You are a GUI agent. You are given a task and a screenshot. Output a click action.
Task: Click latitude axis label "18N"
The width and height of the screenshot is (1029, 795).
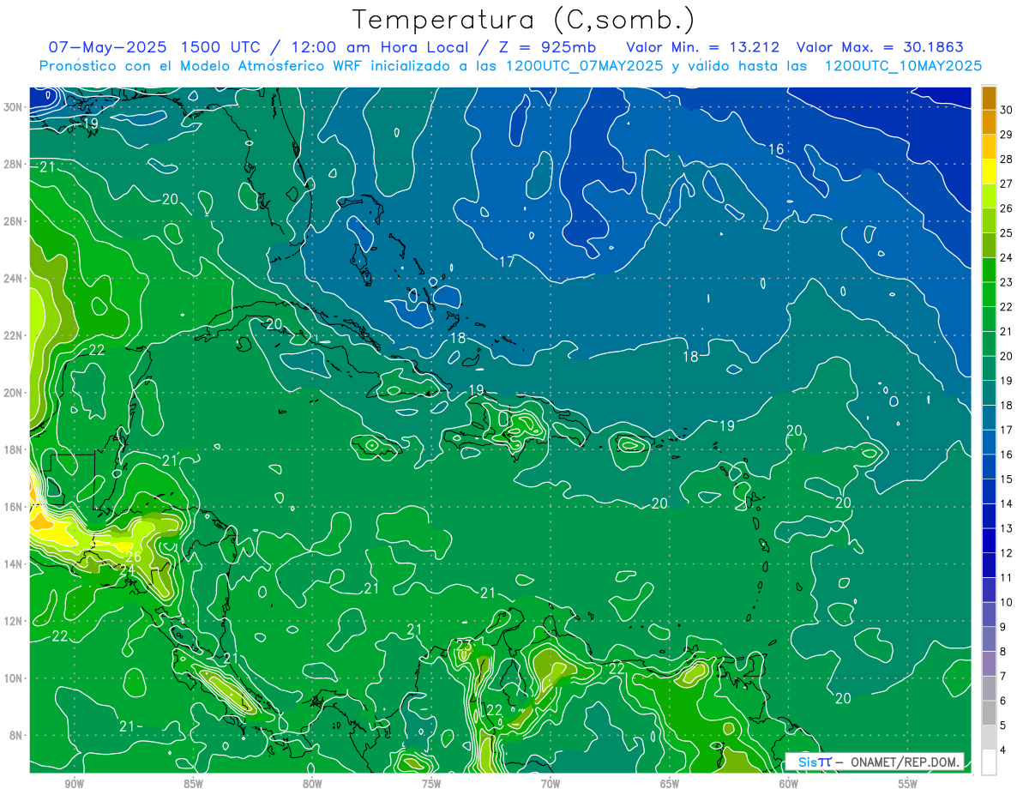(12, 449)
